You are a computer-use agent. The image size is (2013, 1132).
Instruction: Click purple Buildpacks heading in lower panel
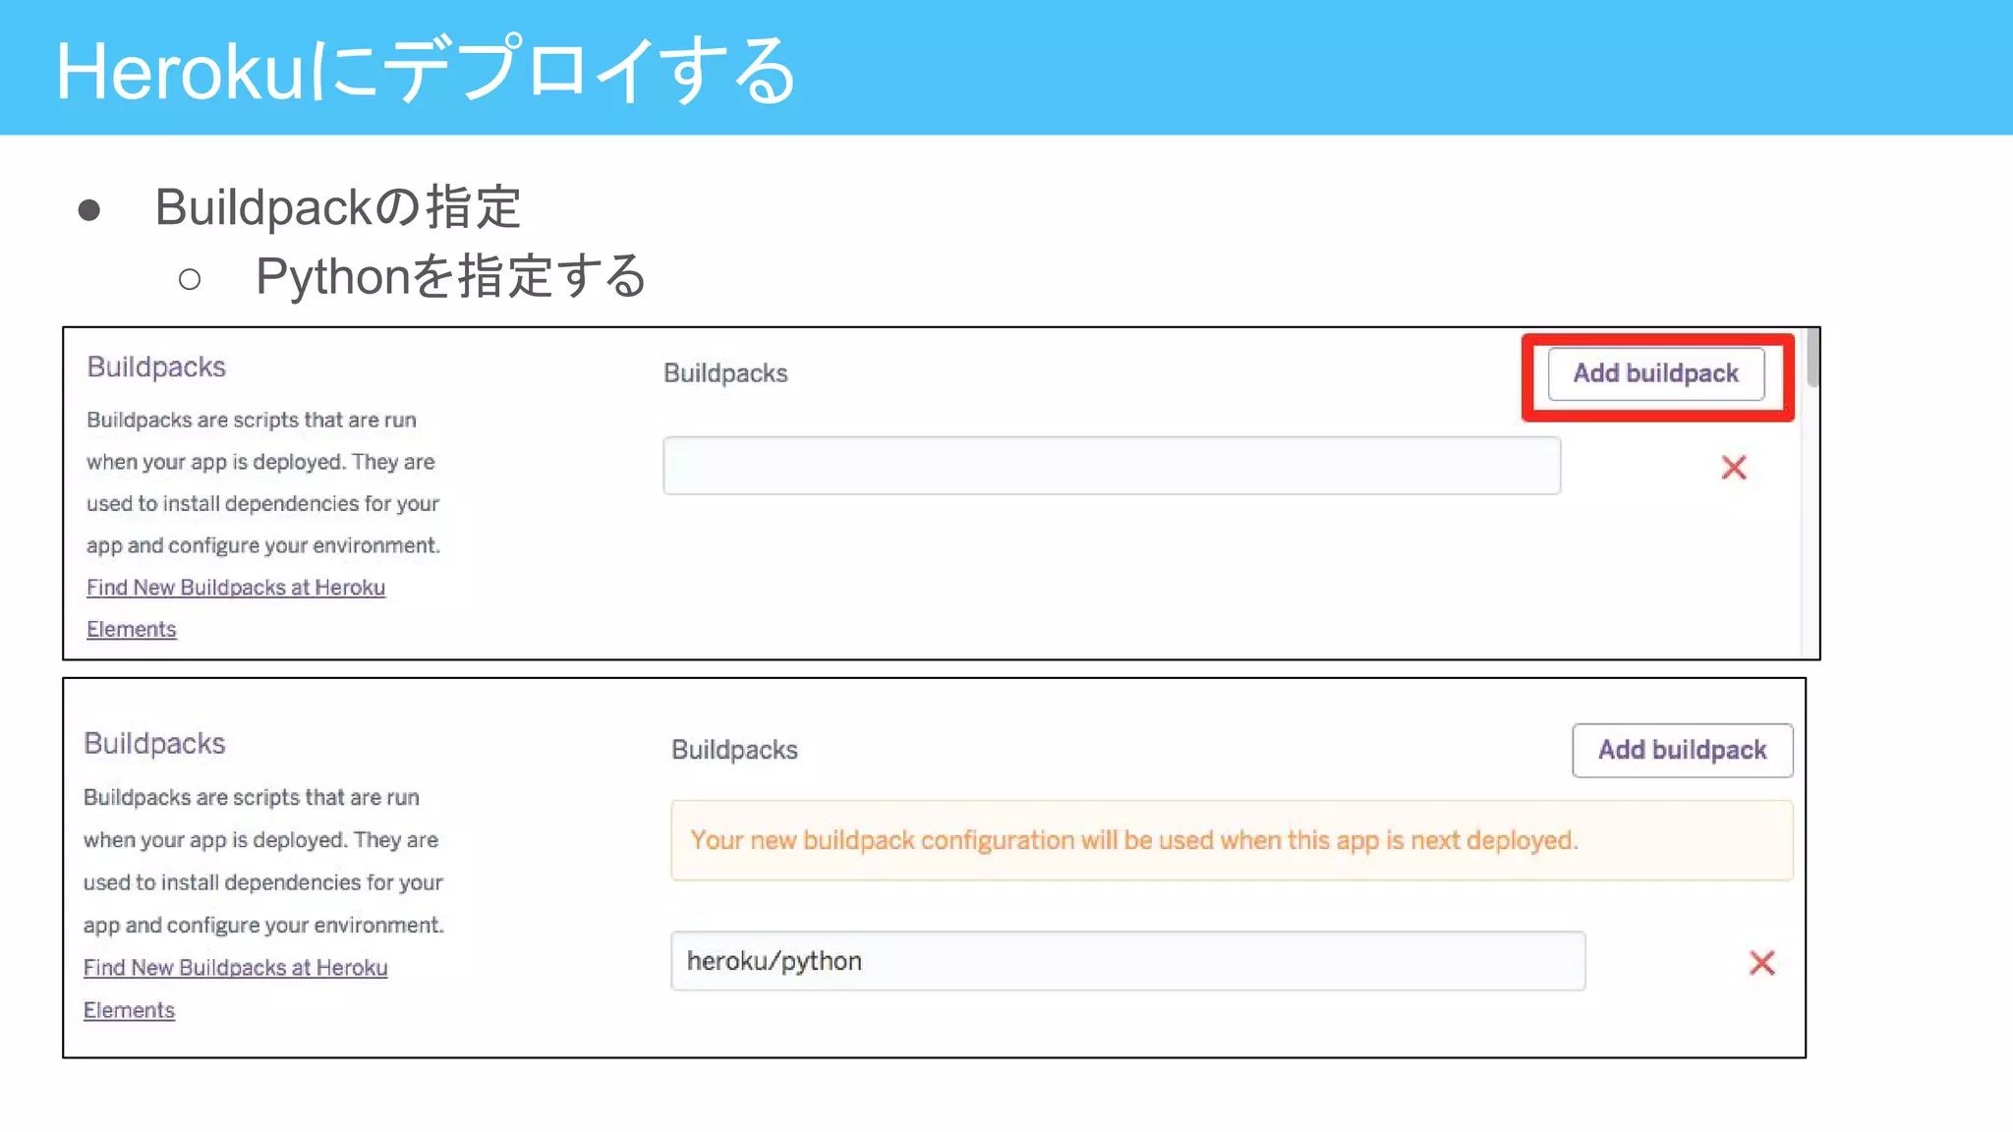tap(154, 743)
